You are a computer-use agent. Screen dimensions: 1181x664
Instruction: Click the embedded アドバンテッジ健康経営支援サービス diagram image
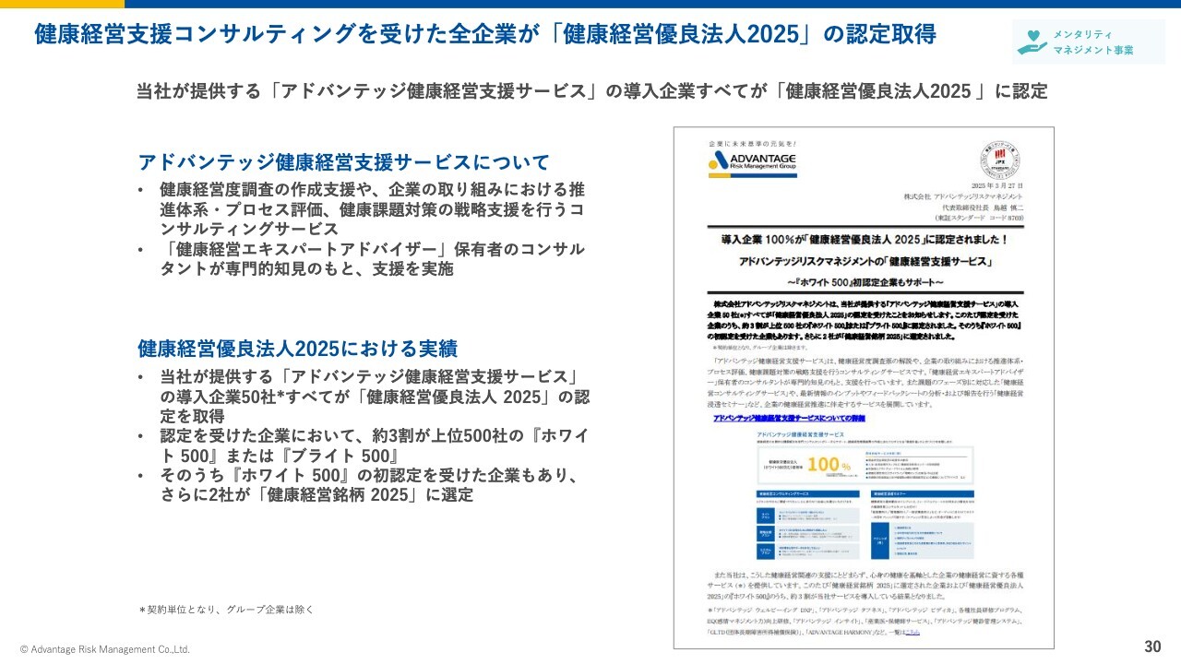tap(864, 493)
